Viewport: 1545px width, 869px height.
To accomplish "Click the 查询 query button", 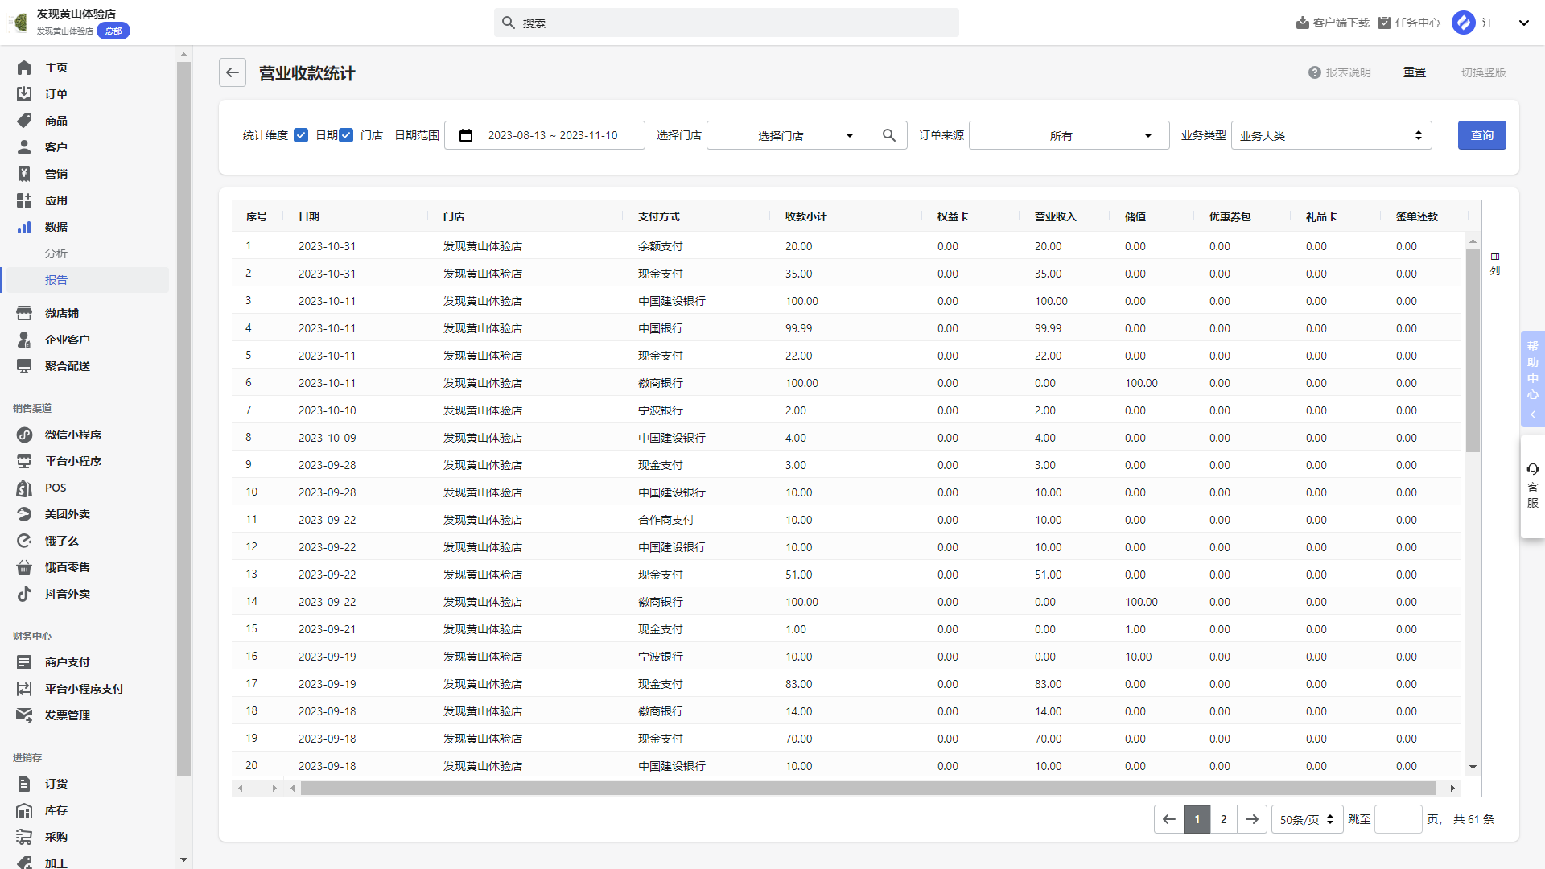I will (x=1481, y=135).
